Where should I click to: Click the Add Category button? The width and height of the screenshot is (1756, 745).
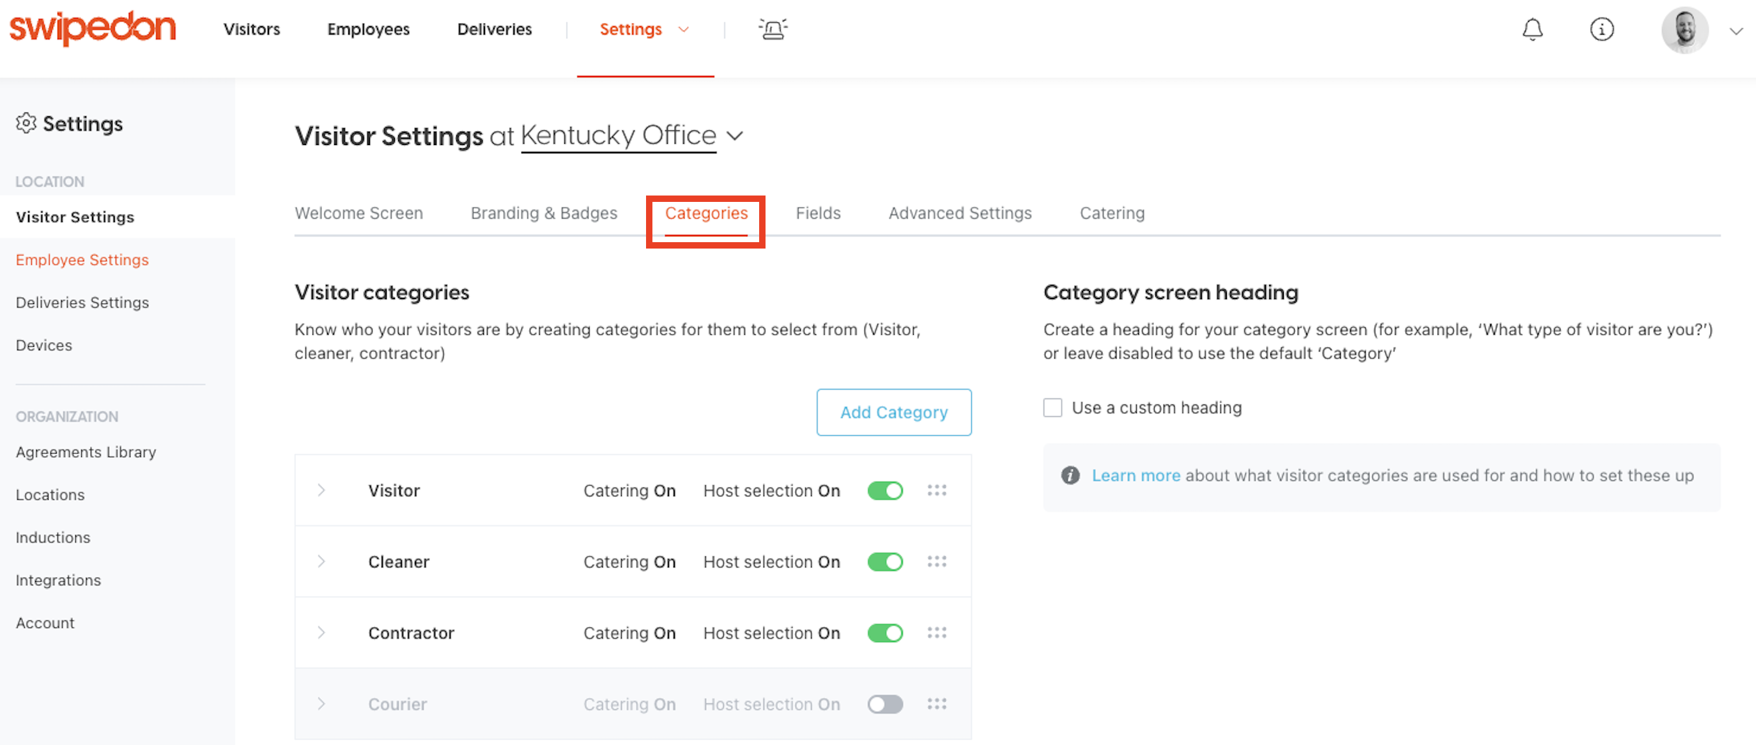pyautogui.click(x=893, y=411)
